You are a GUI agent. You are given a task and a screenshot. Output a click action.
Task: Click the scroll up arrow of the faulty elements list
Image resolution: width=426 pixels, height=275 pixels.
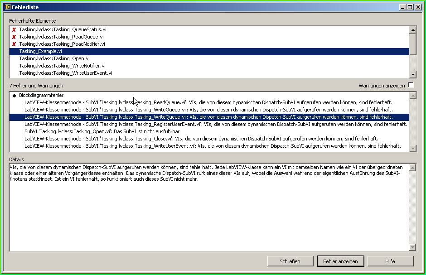[413, 29]
